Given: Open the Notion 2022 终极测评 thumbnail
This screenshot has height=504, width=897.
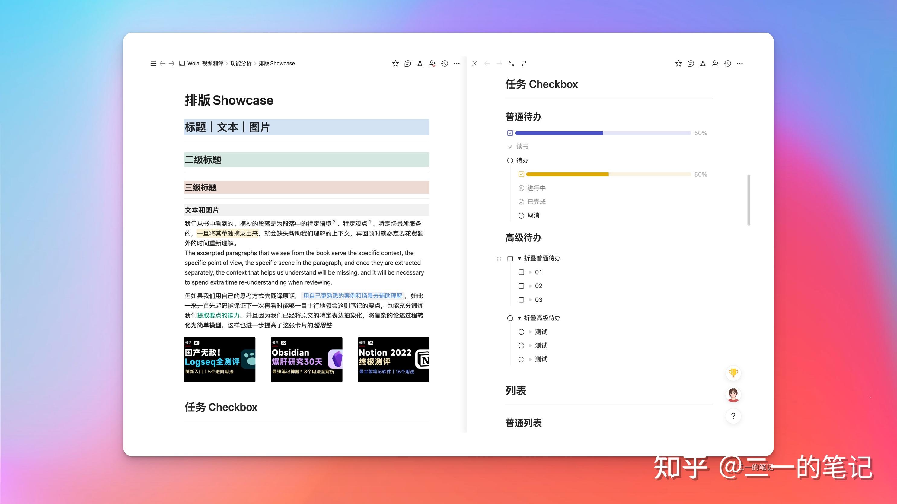Looking at the screenshot, I should (x=393, y=359).
